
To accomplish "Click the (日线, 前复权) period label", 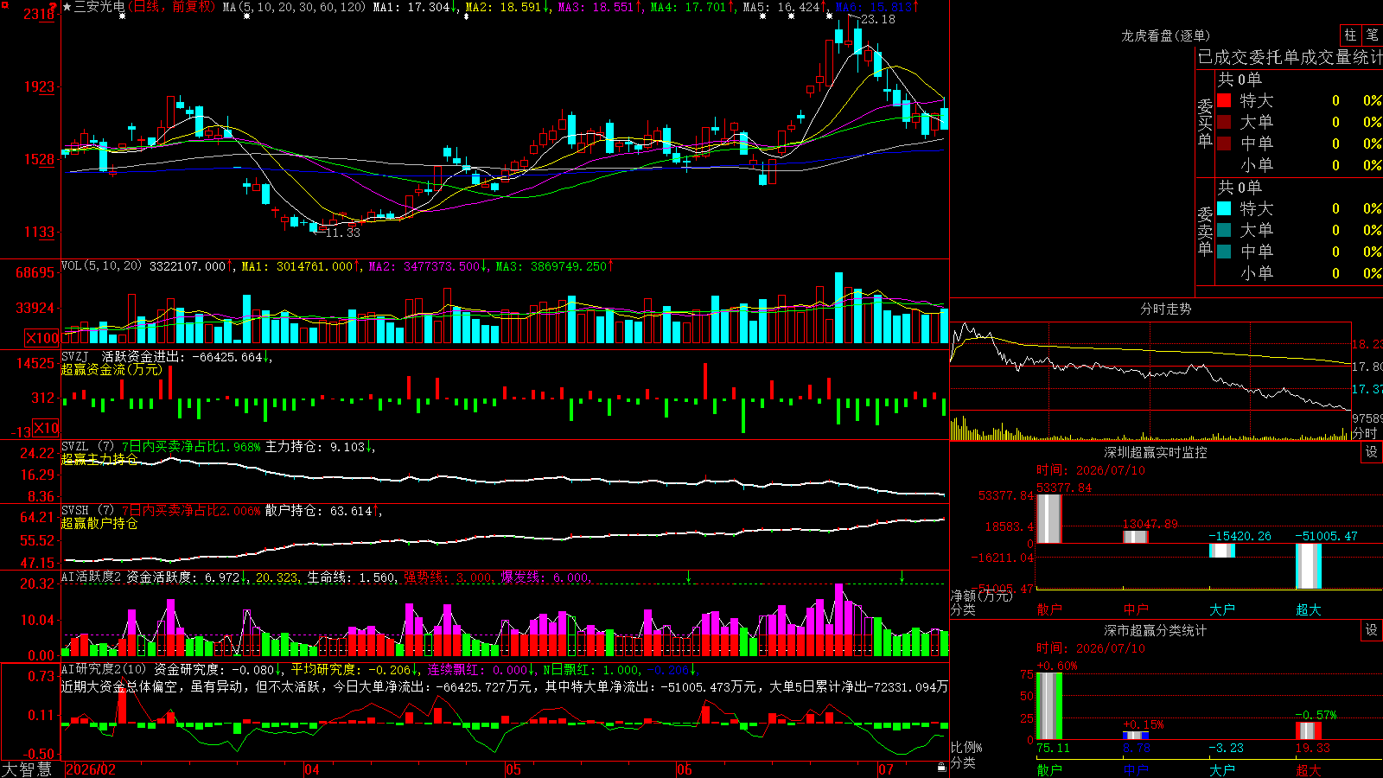I will tap(173, 7).
